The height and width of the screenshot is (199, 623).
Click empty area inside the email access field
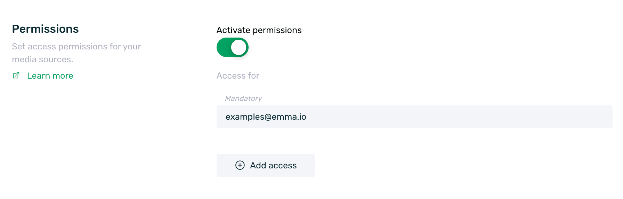(x=459, y=117)
